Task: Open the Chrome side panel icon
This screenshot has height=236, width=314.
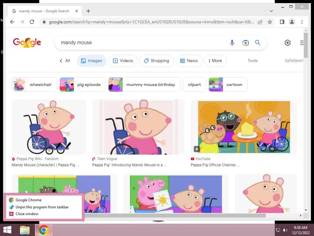Action: tap(282, 22)
